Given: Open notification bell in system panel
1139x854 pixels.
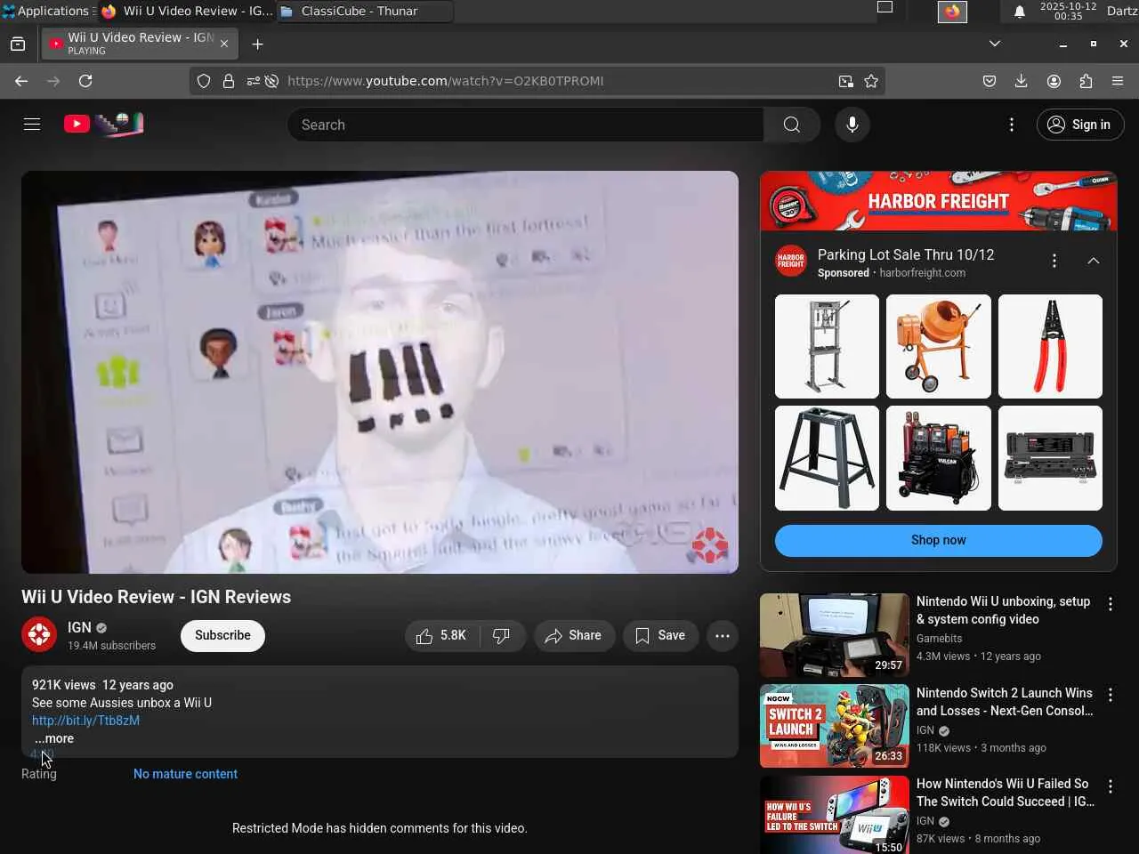Looking at the screenshot, I should [1020, 12].
